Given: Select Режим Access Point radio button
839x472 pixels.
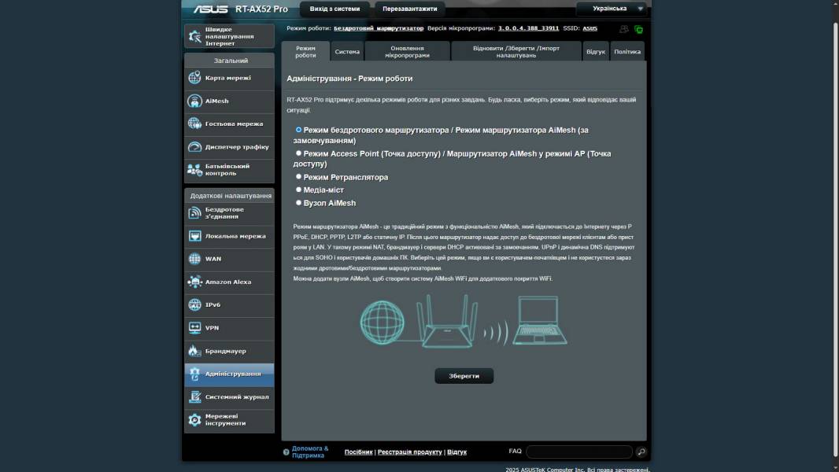Looking at the screenshot, I should click(298, 153).
